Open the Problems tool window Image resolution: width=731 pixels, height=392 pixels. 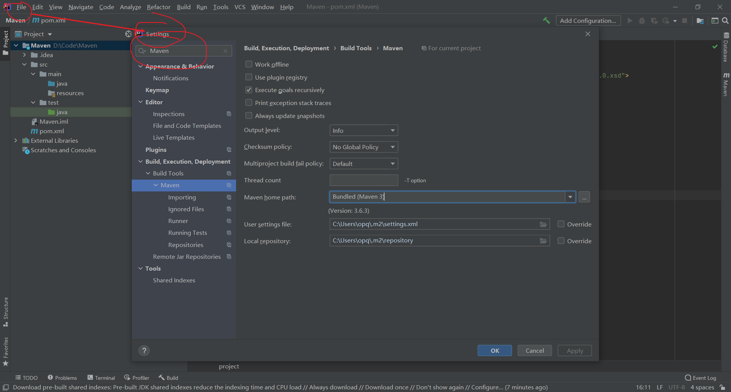pyautogui.click(x=62, y=378)
